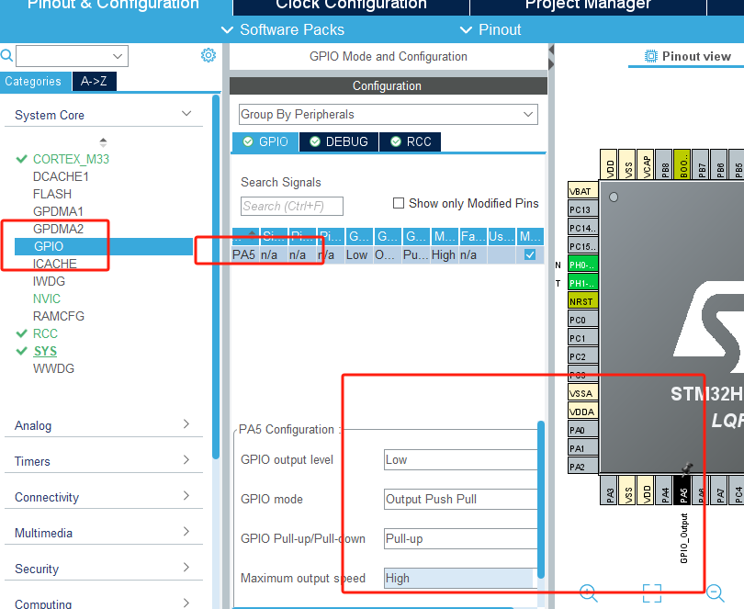Click the green check icon beside SYS
This screenshot has width=744, height=609.
click(21, 351)
